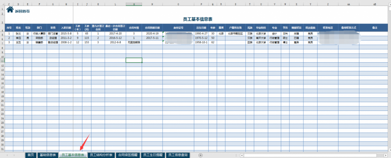391x158 pixels.
Task: Click the 备注 header cell
Action: (374, 28)
